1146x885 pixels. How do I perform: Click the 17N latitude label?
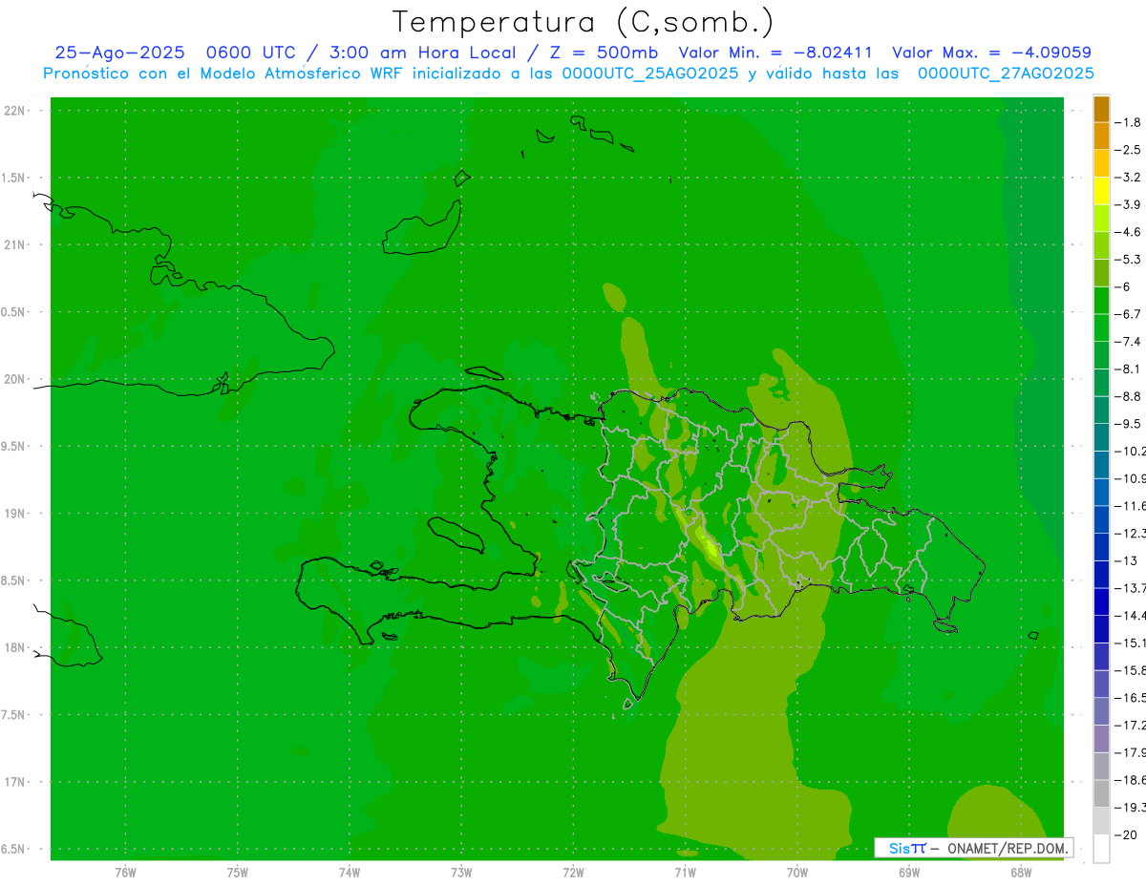click(x=16, y=782)
